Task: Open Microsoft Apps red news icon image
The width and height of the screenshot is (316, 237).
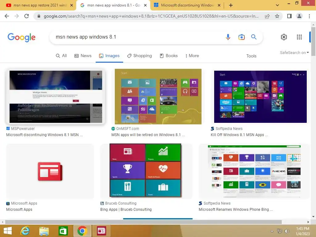Action: point(50,171)
